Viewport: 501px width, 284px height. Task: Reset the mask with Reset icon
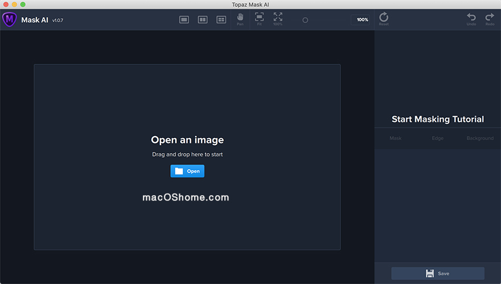click(384, 19)
